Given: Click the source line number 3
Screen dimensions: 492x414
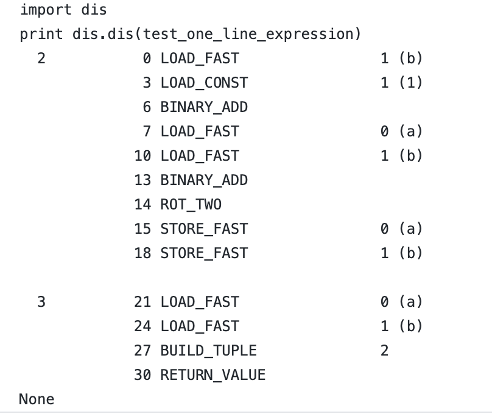Looking at the screenshot, I should (41, 302).
